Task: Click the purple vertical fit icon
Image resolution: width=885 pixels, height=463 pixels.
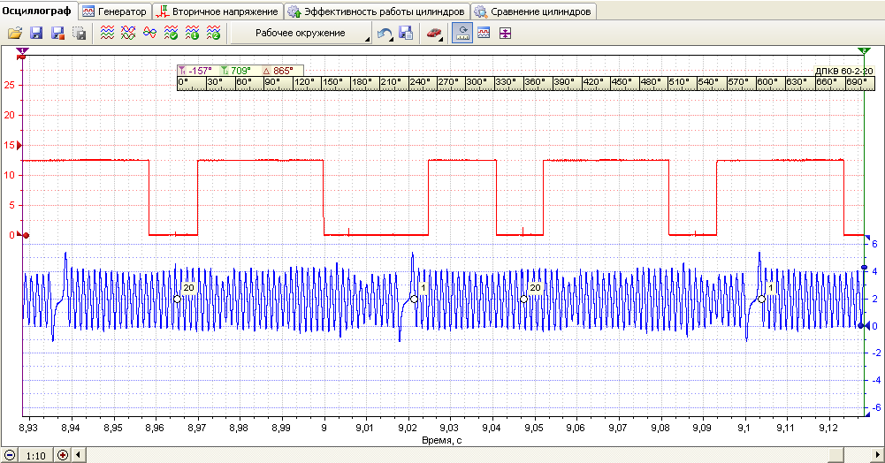Action: [505, 34]
